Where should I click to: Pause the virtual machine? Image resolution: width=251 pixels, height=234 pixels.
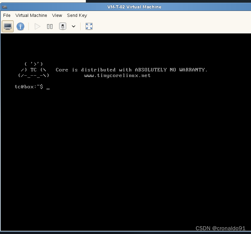click(x=50, y=26)
